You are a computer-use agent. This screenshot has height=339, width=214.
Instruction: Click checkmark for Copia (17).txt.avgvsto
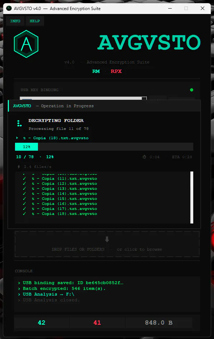(24, 208)
